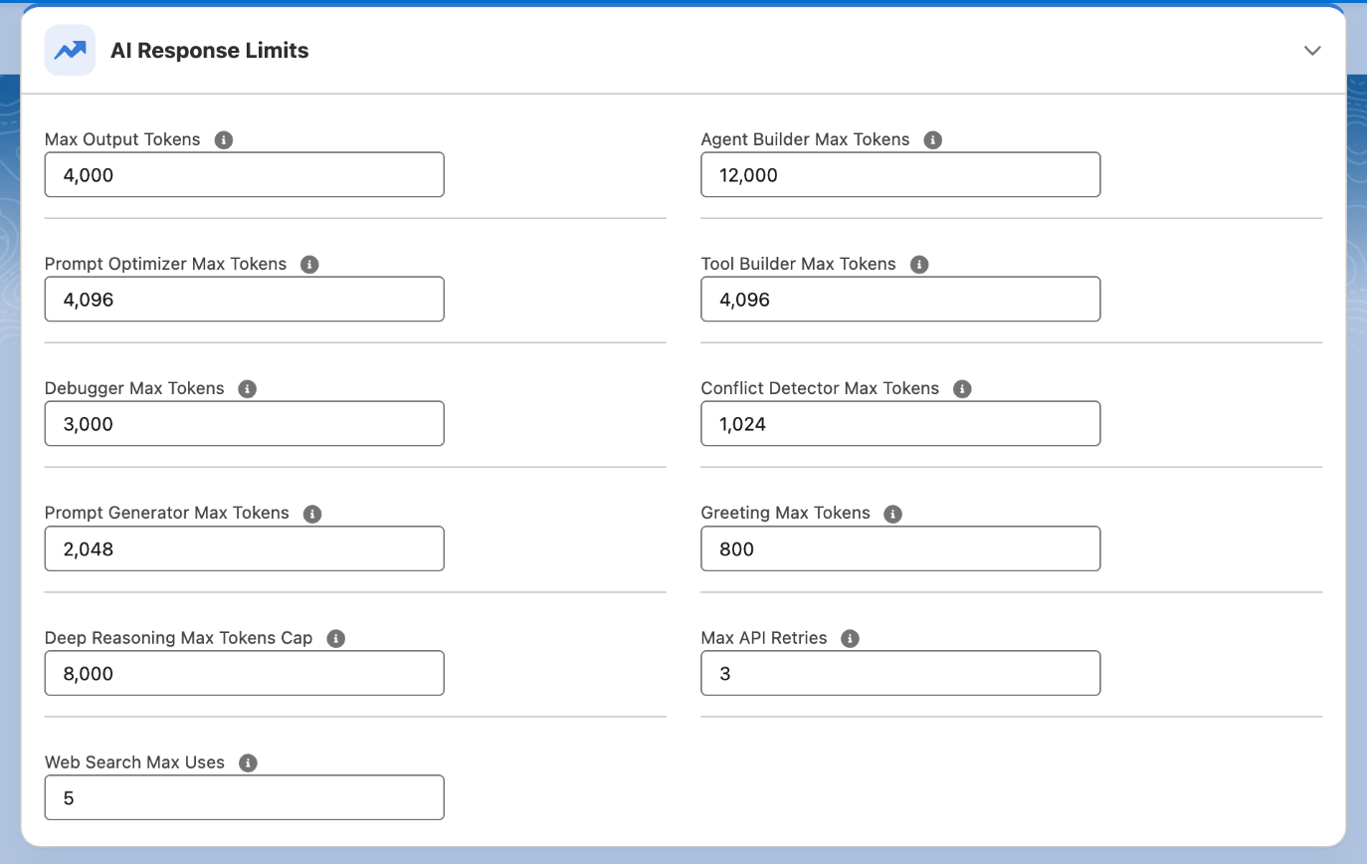Click the Prompt Optimizer Max Tokens input
The width and height of the screenshot is (1367, 864).
(245, 300)
